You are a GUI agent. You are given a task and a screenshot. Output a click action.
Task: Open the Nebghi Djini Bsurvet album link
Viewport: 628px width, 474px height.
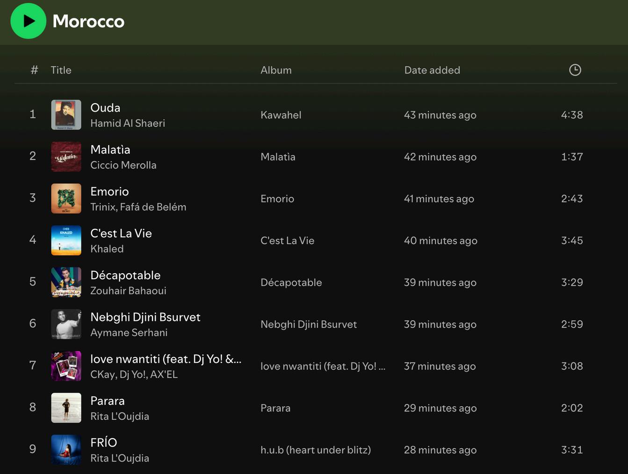[309, 324]
